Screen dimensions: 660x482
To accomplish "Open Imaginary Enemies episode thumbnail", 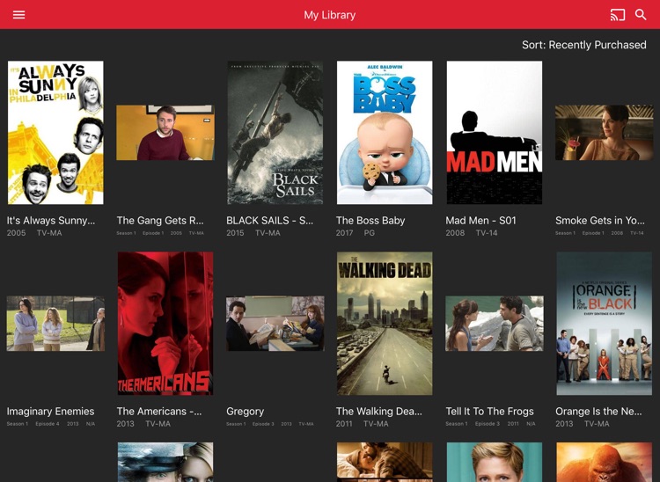I will (x=55, y=324).
